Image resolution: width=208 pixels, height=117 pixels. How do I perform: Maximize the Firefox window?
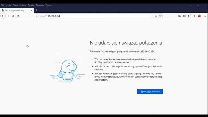(198, 6)
